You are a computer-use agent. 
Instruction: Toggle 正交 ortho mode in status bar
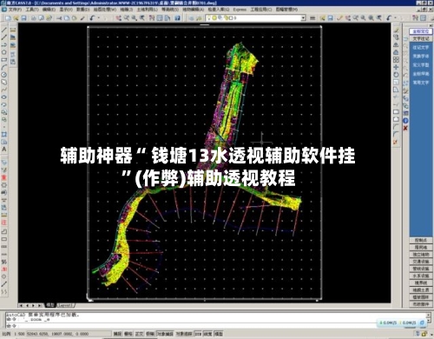139,334
